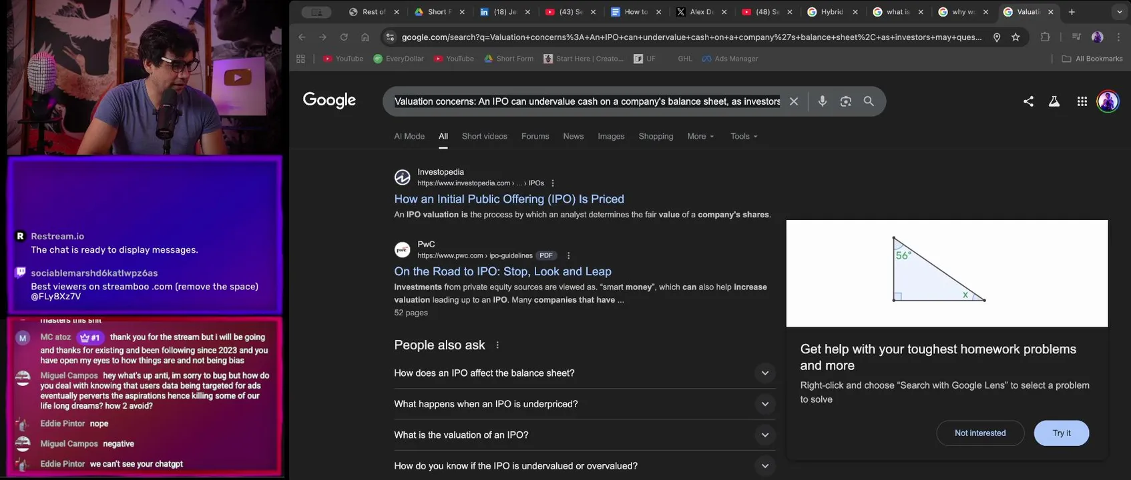
Task: Click the magnifying glass search button
Action: (869, 101)
